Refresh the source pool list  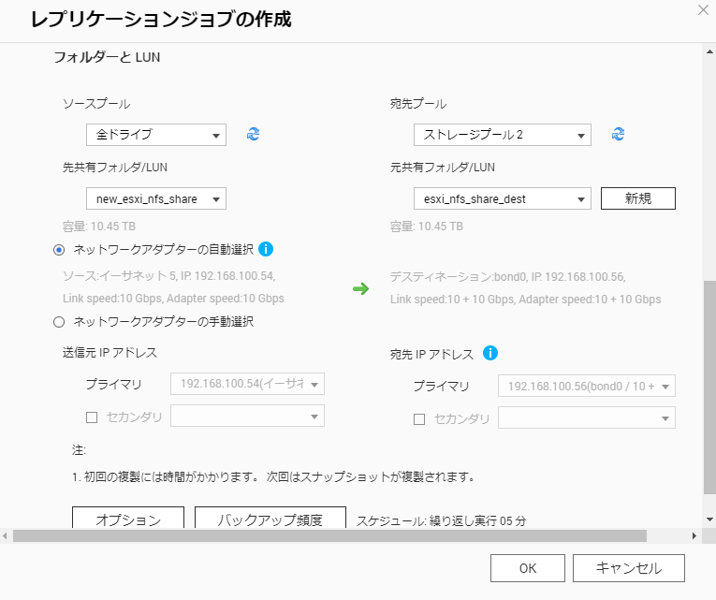[x=253, y=135]
